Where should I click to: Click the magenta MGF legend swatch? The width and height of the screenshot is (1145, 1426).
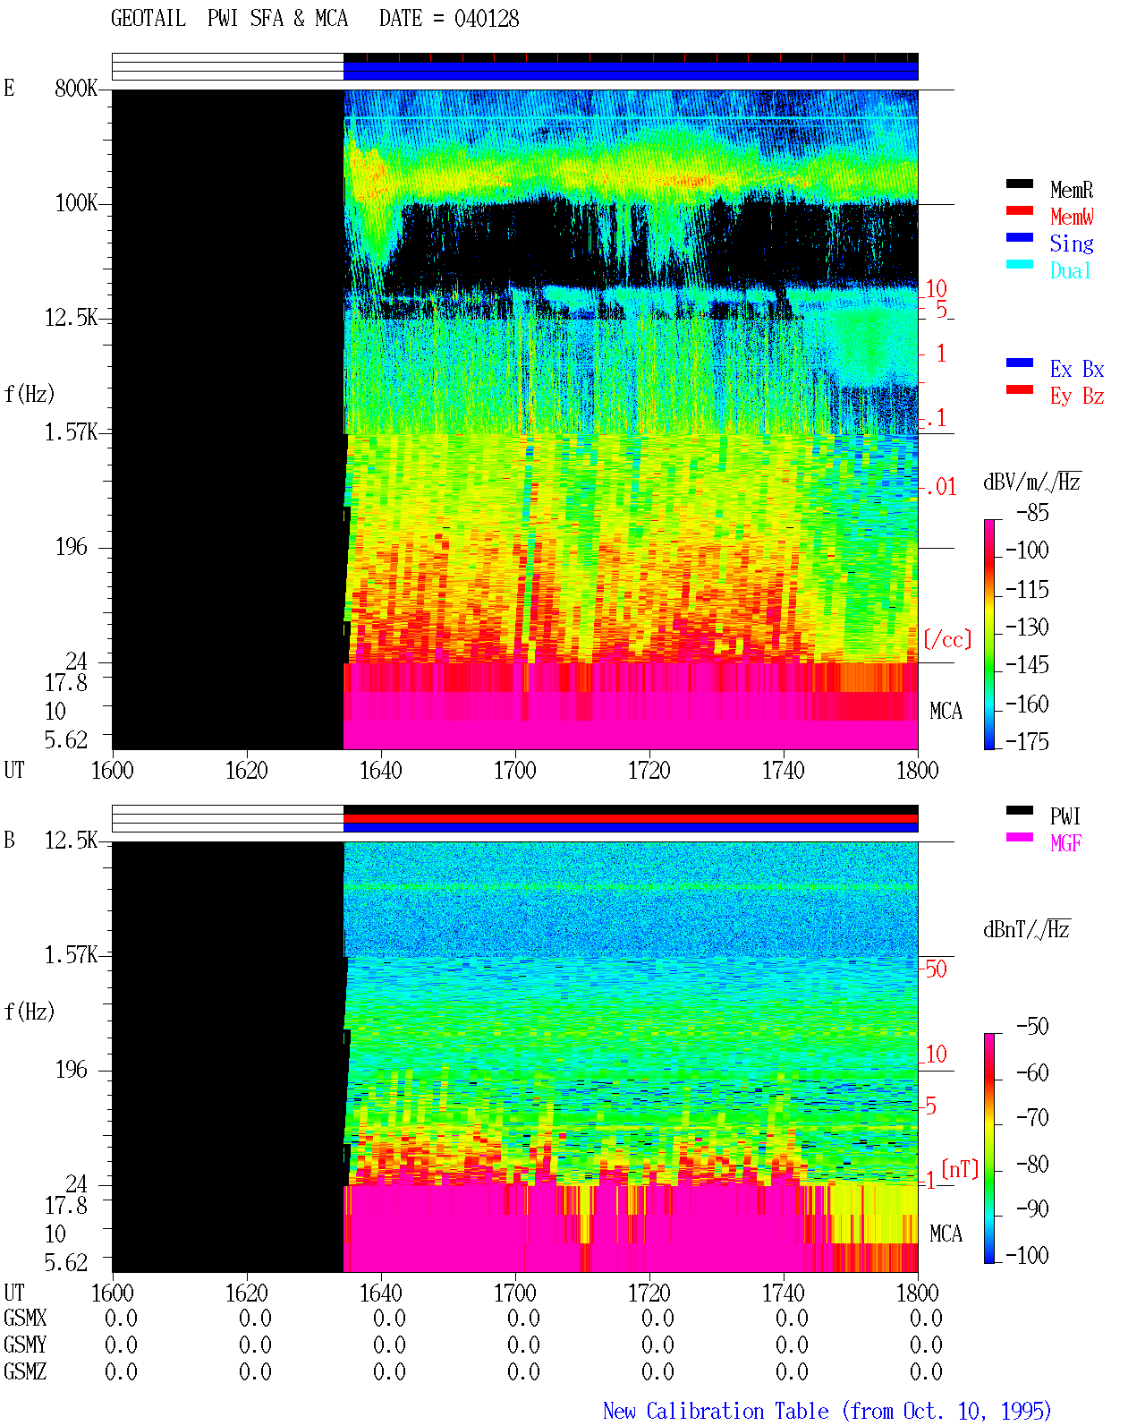click(1020, 837)
